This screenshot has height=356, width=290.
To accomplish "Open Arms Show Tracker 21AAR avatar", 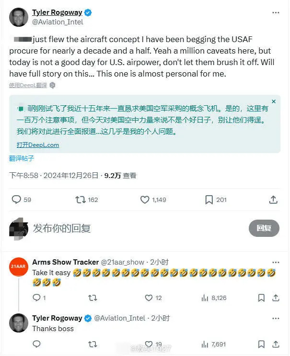I will [18, 267].
